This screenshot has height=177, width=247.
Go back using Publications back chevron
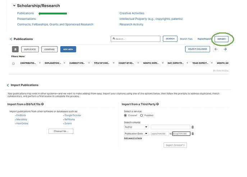click(11, 39)
